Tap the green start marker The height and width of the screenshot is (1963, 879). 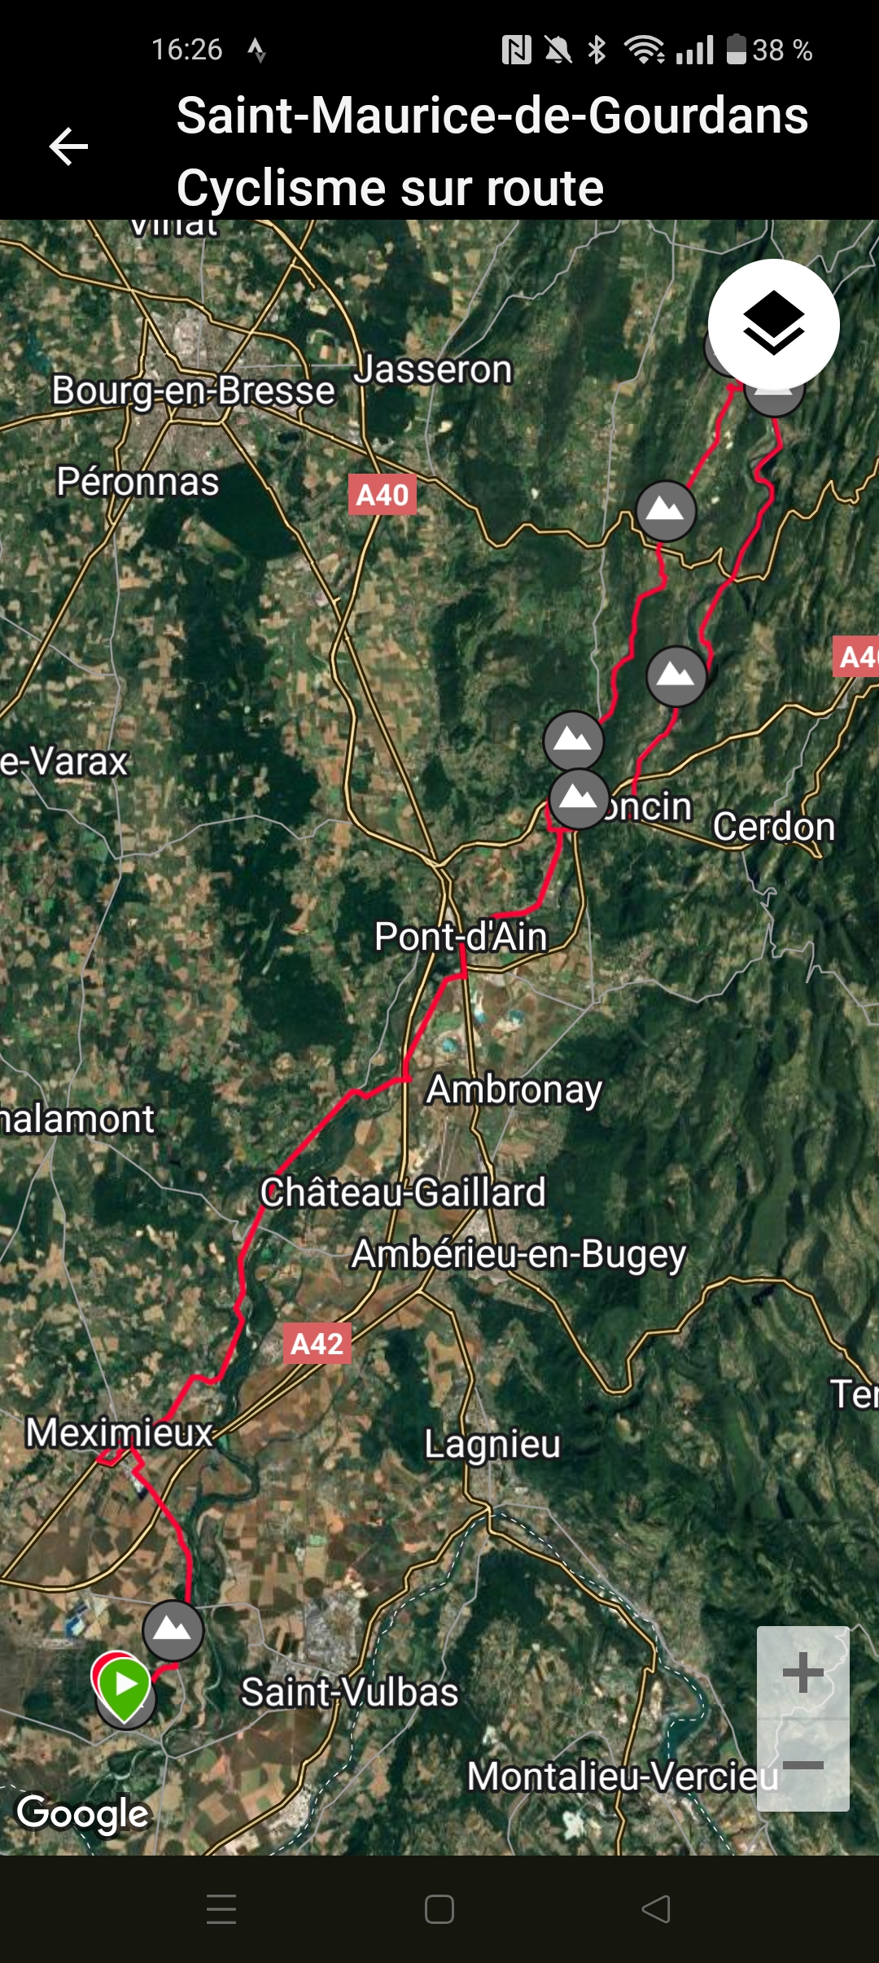tap(125, 1685)
